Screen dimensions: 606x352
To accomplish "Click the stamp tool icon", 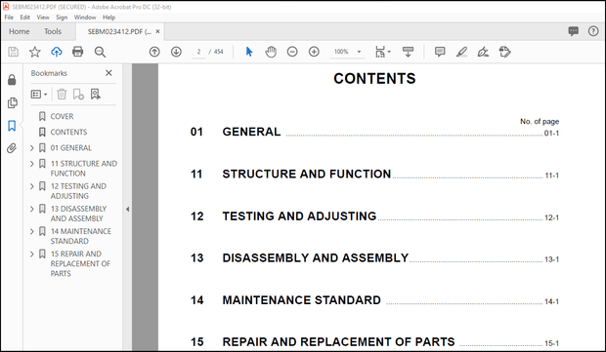I will [504, 52].
